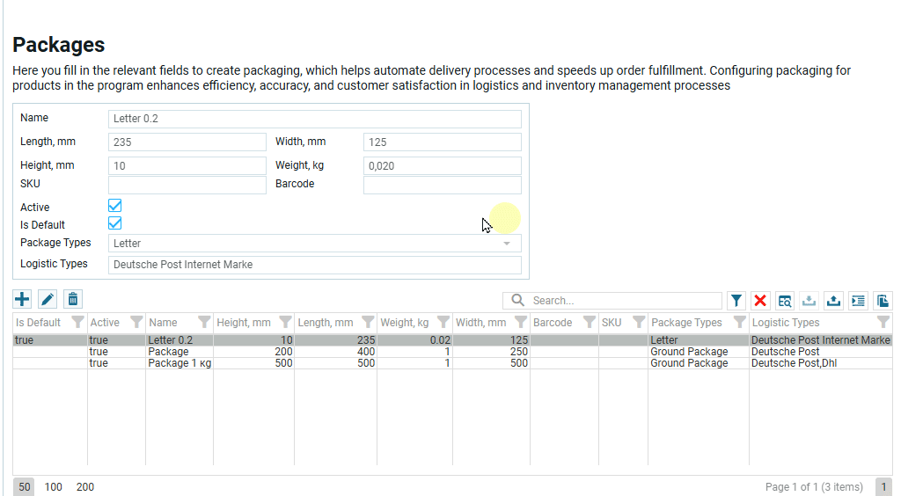Uncheck the Active checkbox
This screenshot has height=496, width=901.
coord(114,206)
